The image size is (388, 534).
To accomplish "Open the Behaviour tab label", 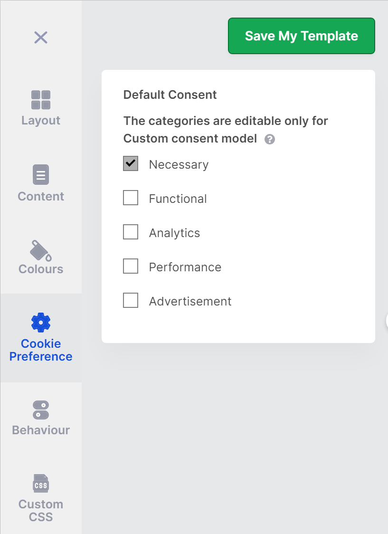I will (41, 430).
